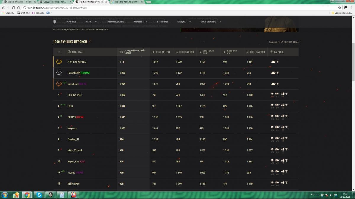355x199 pixels.
Task: Open the ГЛАВНАЯ nav item
Action: 71,22
